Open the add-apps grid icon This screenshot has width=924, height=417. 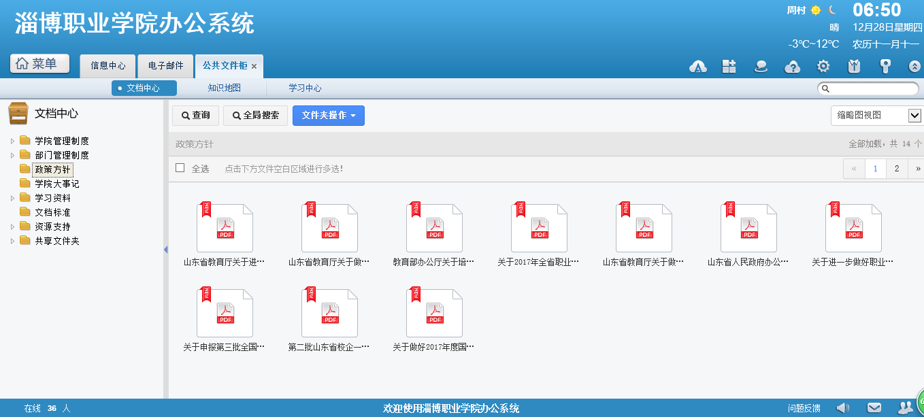729,66
